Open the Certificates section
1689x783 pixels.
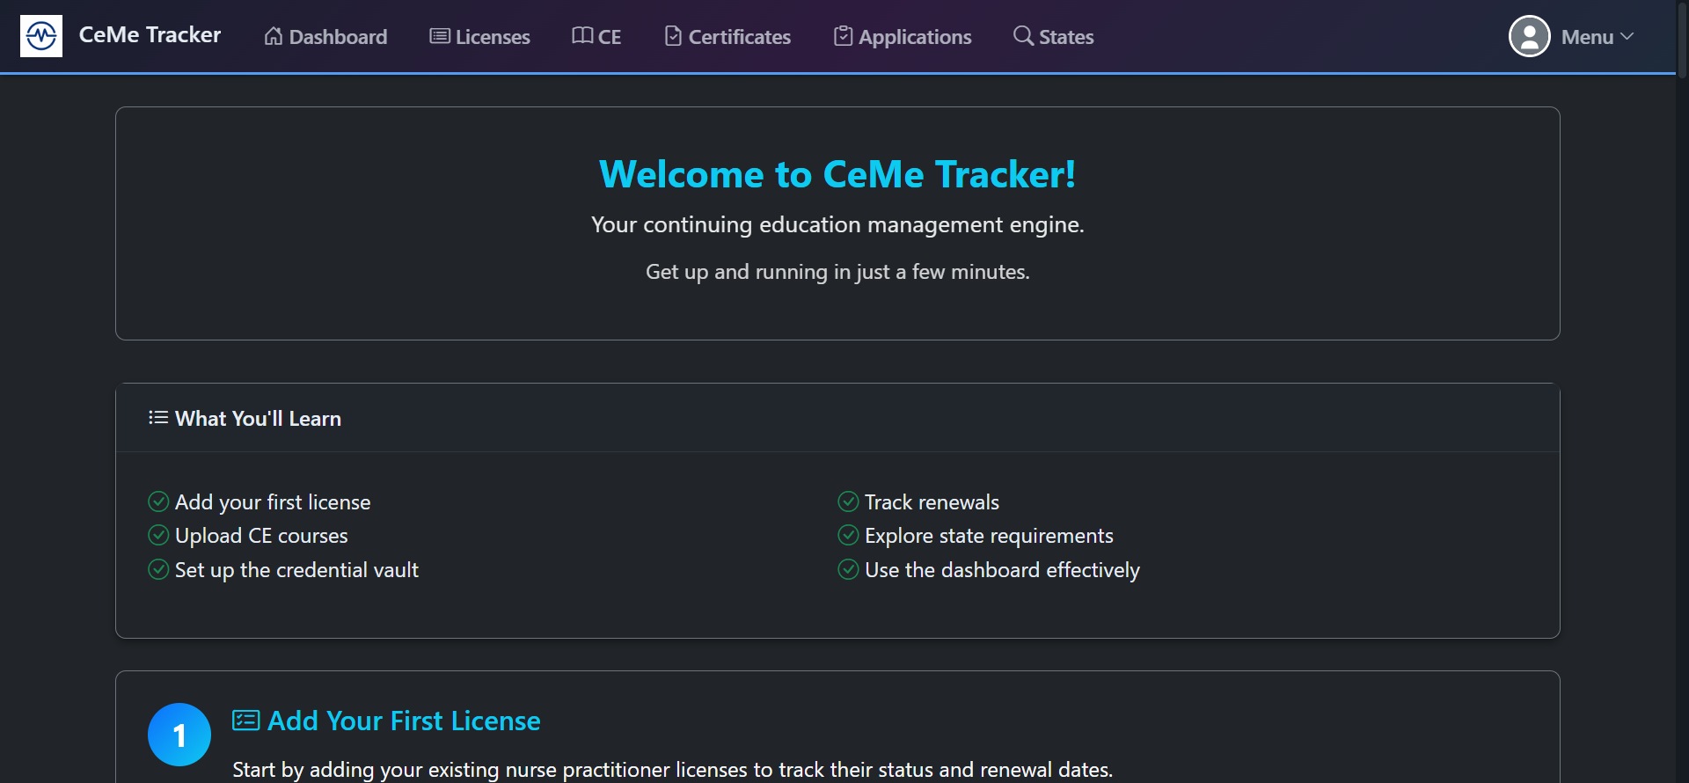click(728, 37)
